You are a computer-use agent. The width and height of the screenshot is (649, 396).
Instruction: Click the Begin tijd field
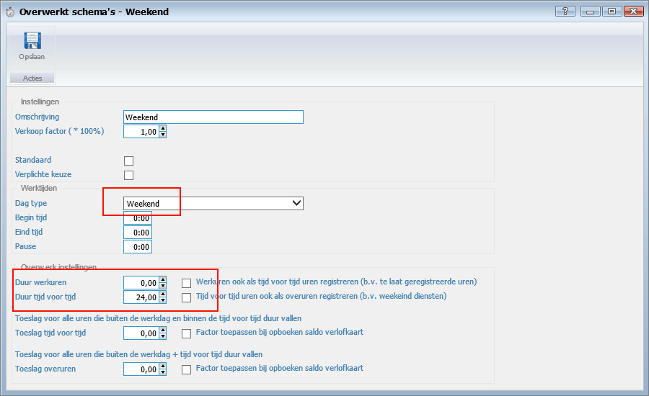(x=138, y=218)
